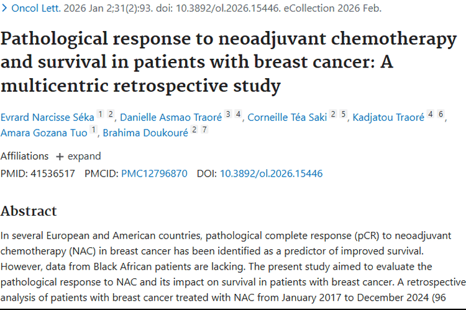Open author Amara Gozana Tuo
Screen dimensions: 466x310
point(43,133)
